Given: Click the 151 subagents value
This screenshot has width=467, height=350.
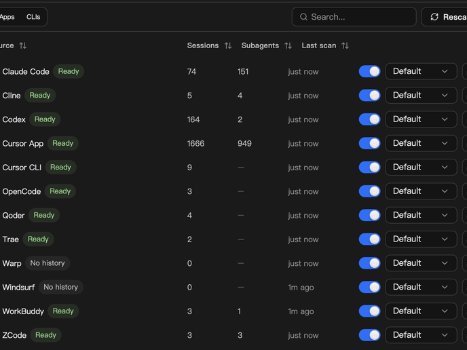Looking at the screenshot, I should point(243,72).
